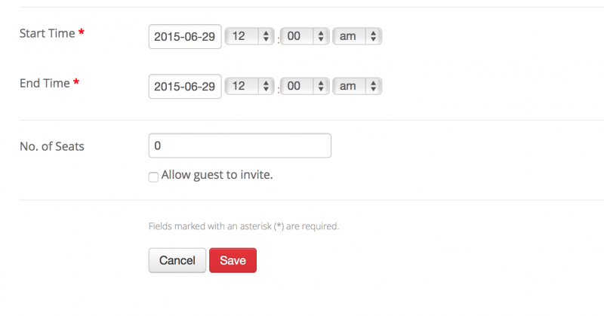604x316 pixels.
Task: Click the No. of Seats label
Action: (51, 146)
